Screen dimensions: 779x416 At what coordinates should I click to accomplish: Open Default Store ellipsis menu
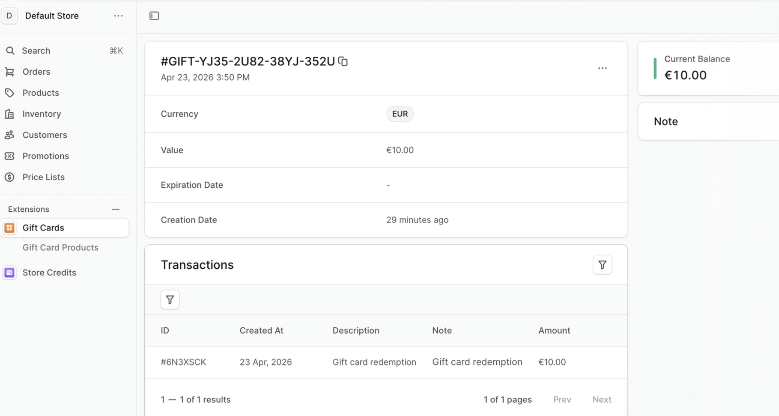coord(118,16)
